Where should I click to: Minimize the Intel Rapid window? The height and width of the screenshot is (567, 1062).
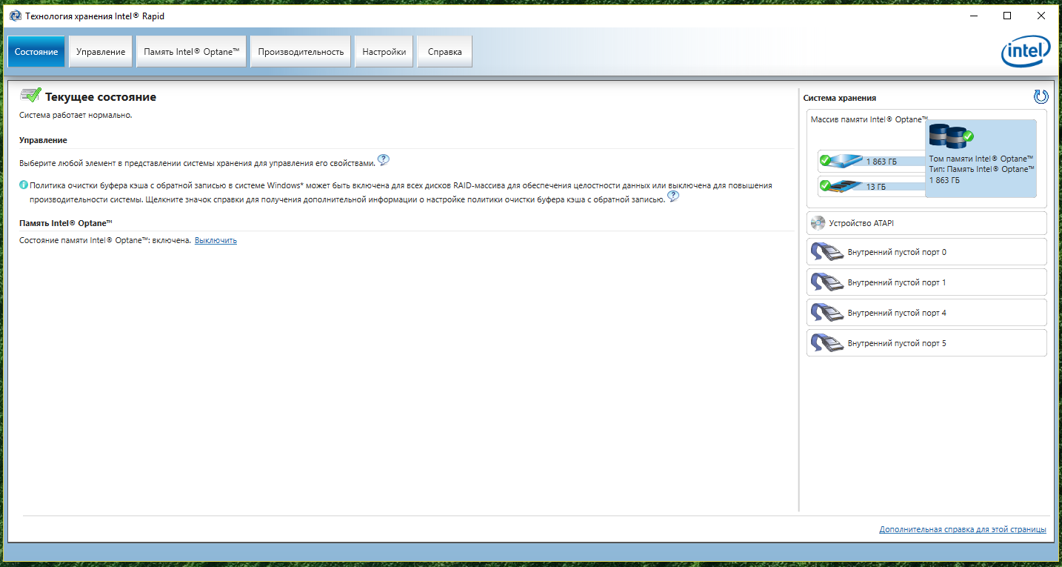[973, 16]
